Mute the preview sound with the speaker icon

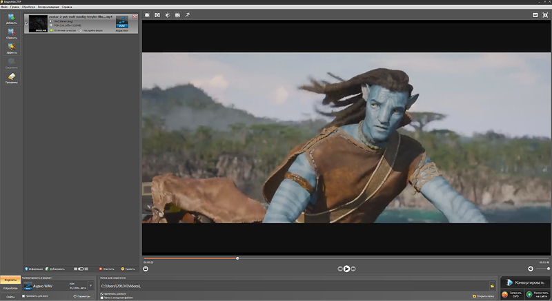point(531,269)
